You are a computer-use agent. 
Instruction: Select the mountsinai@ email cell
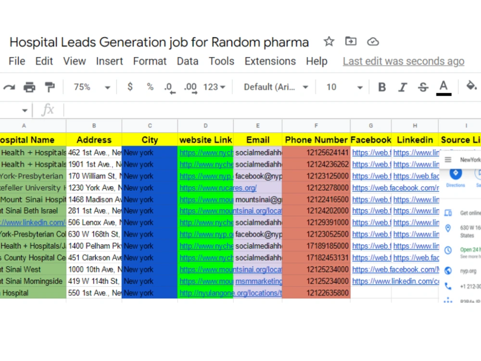coord(258,199)
